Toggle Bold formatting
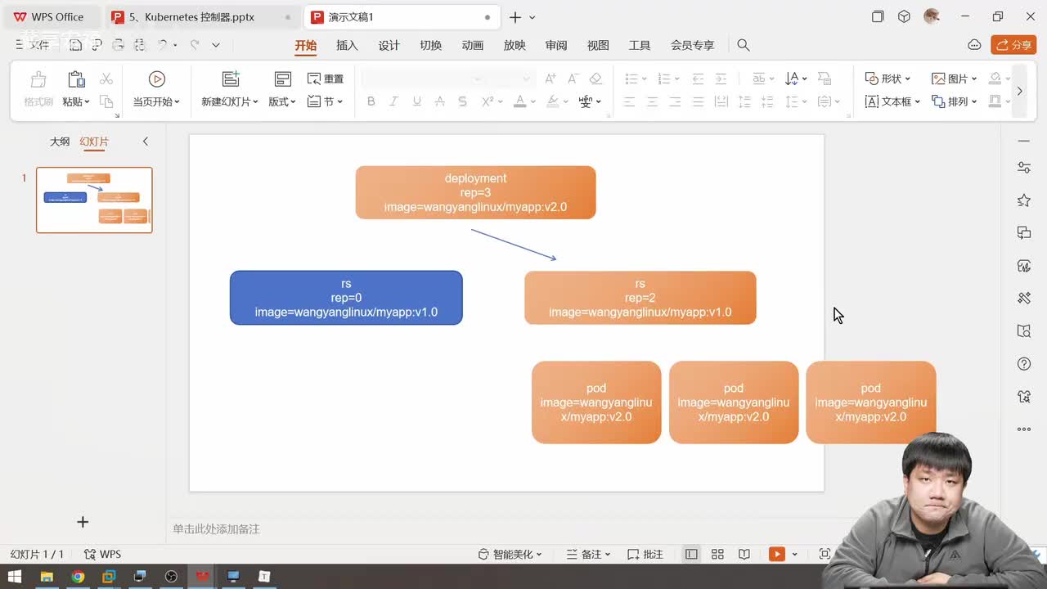 [371, 101]
